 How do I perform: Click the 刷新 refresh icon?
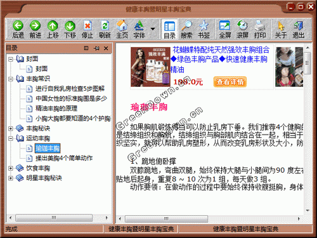[x=105, y=26]
